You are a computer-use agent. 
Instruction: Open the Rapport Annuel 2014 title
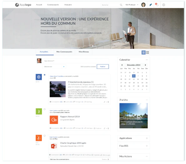pos(70,117)
